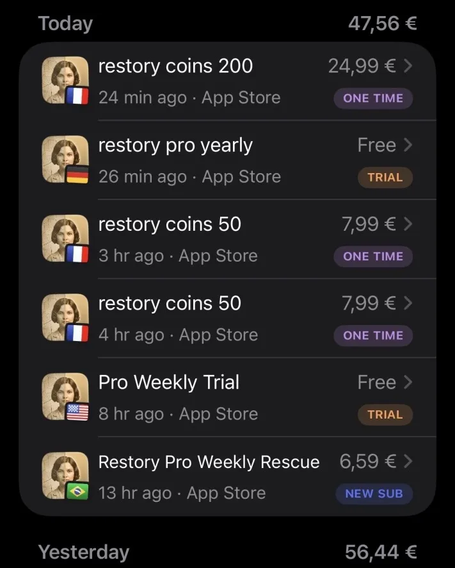Screen dimensions: 455x568
Task: Open the Restory Pro Weekly Rescue transaction
Action: pyautogui.click(x=208, y=462)
